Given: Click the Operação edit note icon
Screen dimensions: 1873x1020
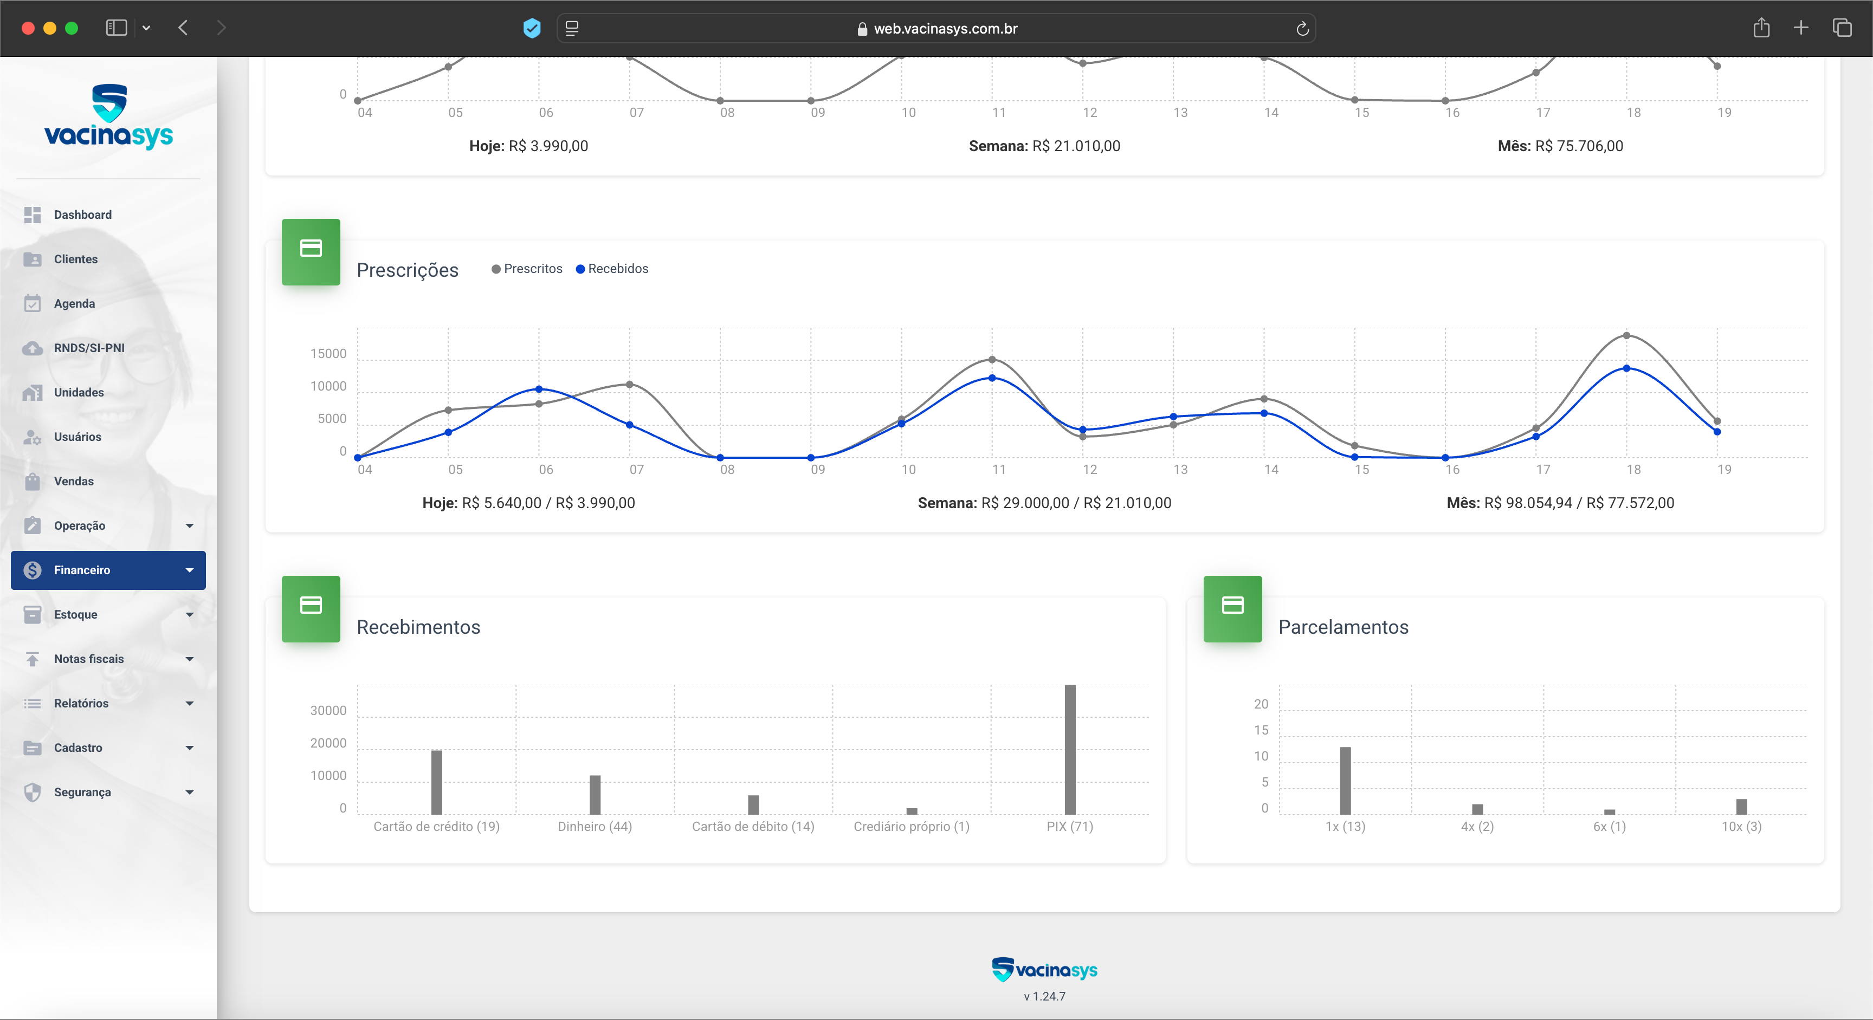Looking at the screenshot, I should [x=32, y=525].
